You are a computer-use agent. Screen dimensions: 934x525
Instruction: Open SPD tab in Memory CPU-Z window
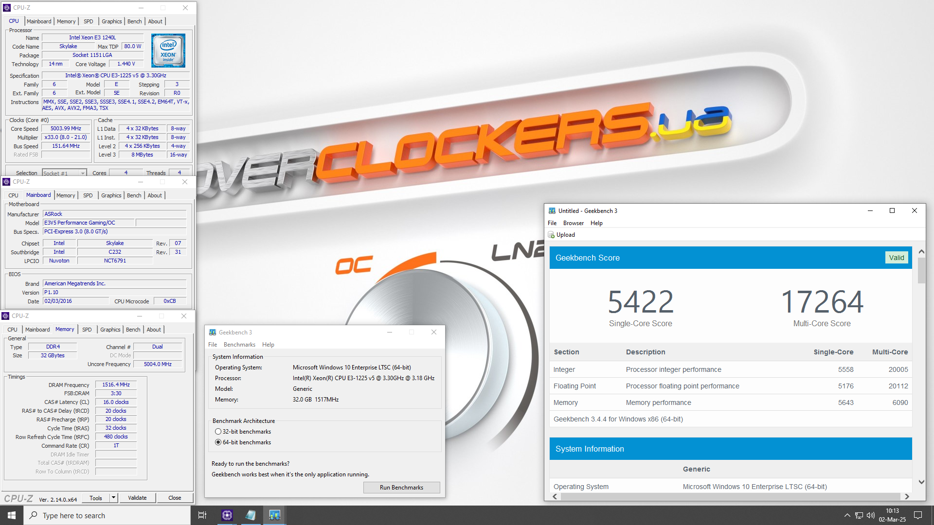coord(87,330)
